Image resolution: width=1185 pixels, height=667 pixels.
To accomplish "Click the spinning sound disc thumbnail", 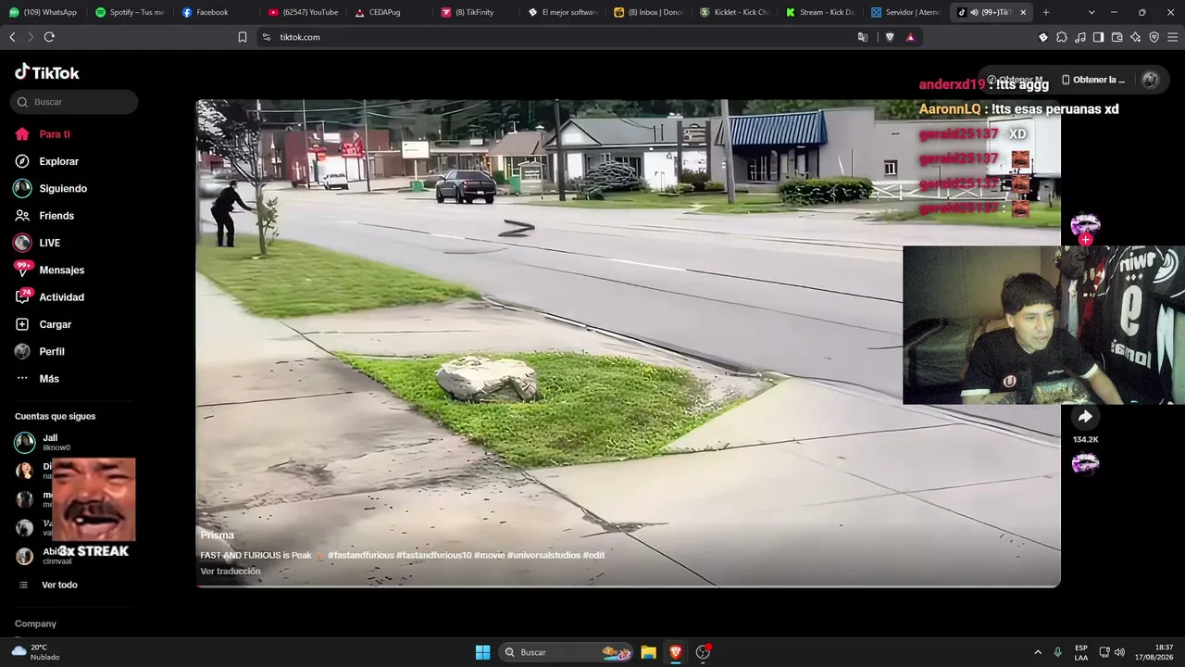I will [1085, 462].
